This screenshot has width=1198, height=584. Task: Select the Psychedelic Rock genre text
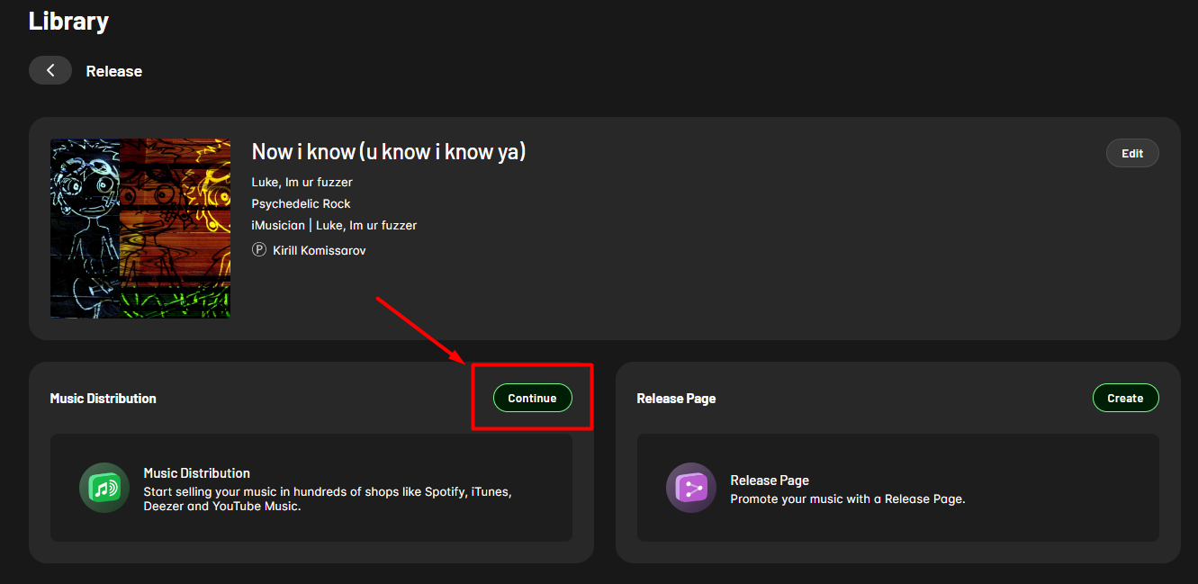click(301, 204)
